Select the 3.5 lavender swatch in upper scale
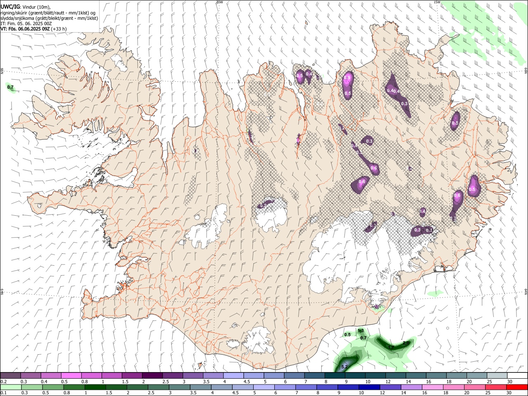Viewport: 528px width, 396px height. 213,375
